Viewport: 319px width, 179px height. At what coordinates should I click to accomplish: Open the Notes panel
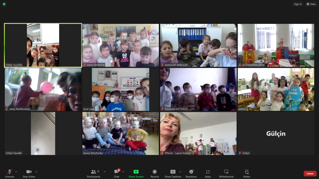[x=247, y=174]
